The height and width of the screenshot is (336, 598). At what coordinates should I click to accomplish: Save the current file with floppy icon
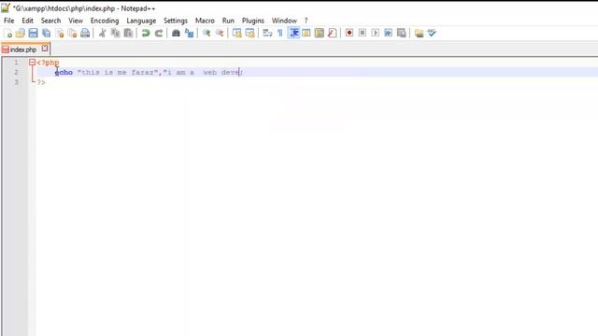click(x=34, y=34)
